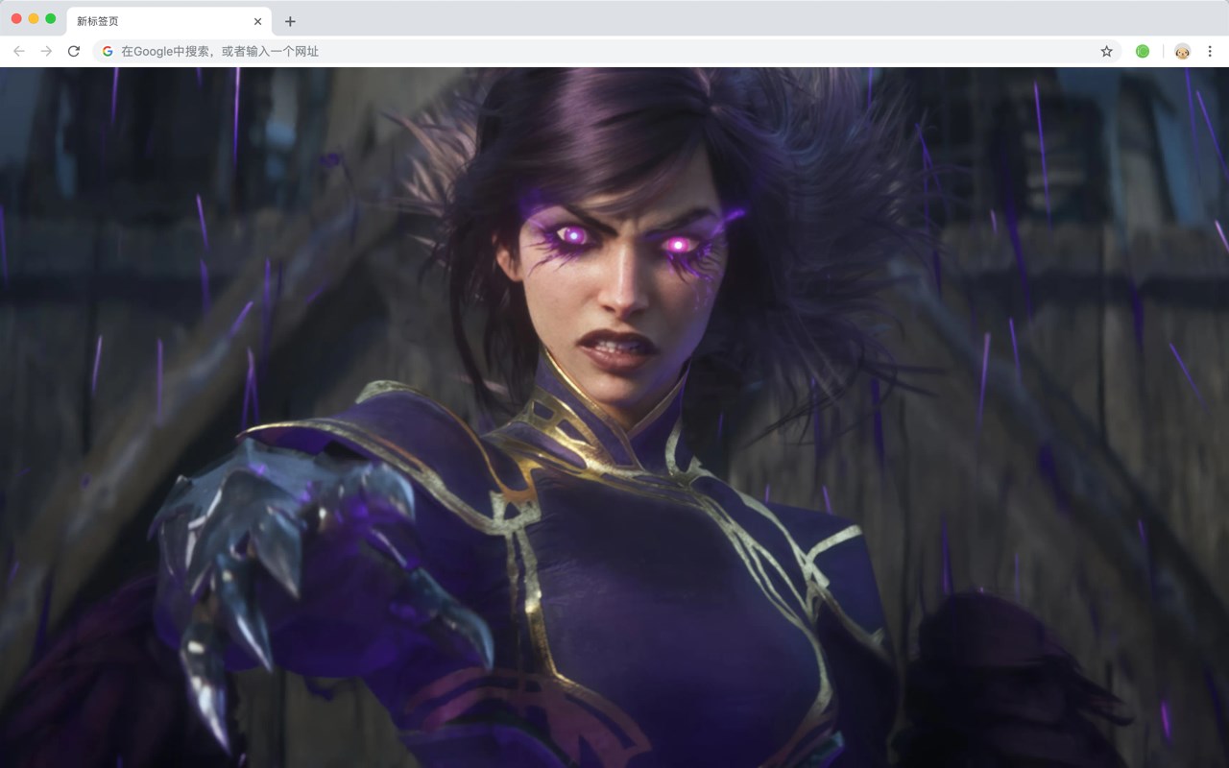Bookmark this page with the star icon
This screenshot has height=768, width=1229.
[x=1106, y=51]
